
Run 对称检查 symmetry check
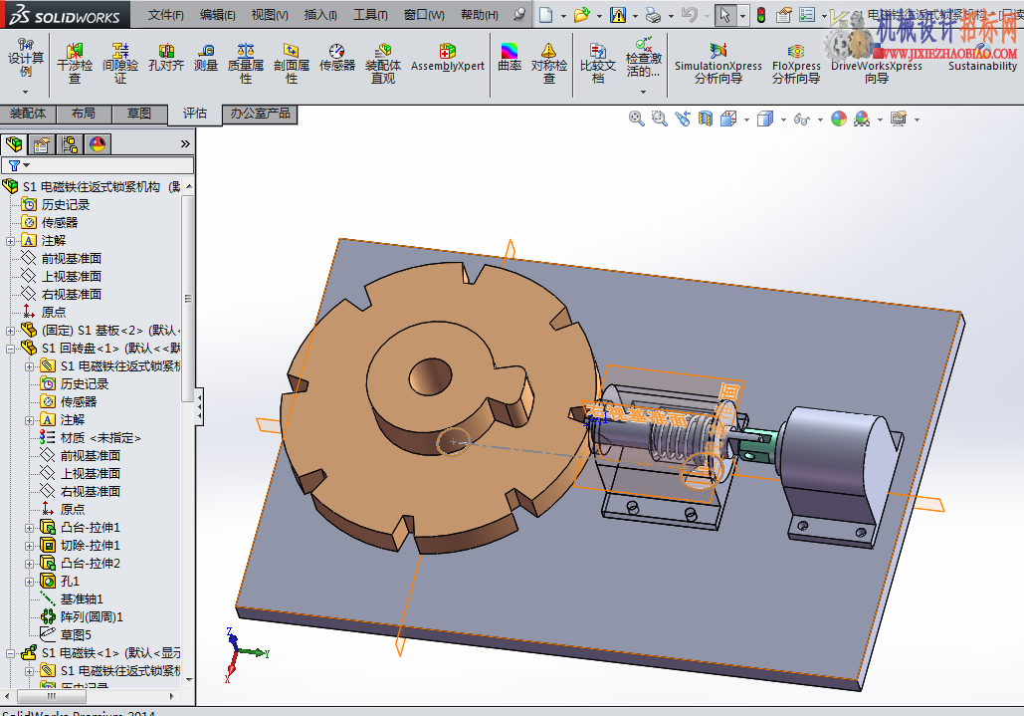(x=548, y=64)
